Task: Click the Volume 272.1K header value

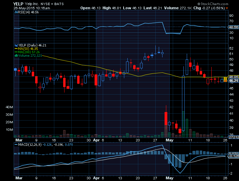Action: [178, 8]
